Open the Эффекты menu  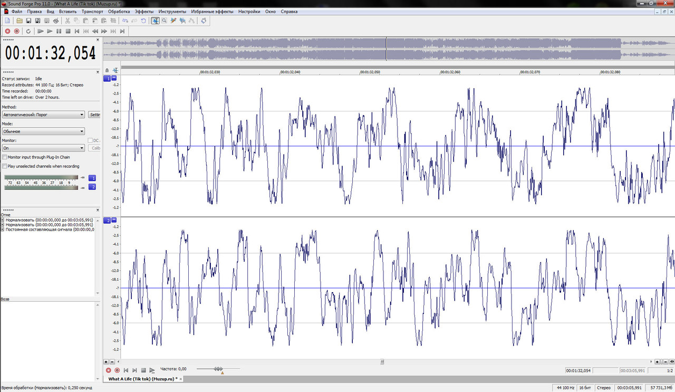pos(144,11)
